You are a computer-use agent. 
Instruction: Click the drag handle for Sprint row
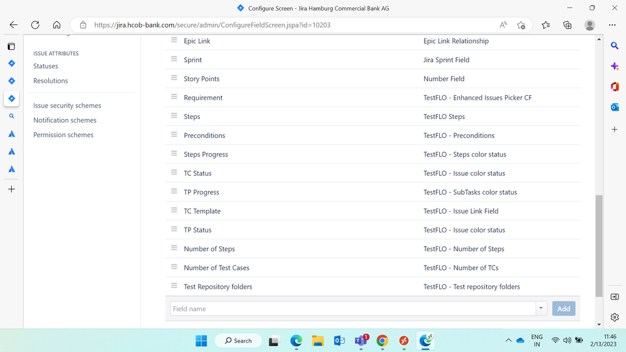tap(174, 59)
